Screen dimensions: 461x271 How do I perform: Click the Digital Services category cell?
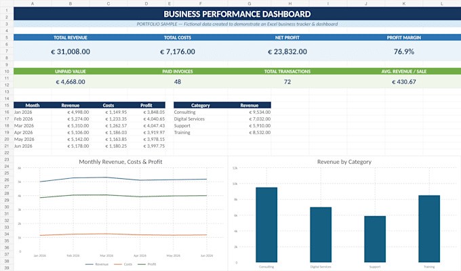pyautogui.click(x=201, y=119)
